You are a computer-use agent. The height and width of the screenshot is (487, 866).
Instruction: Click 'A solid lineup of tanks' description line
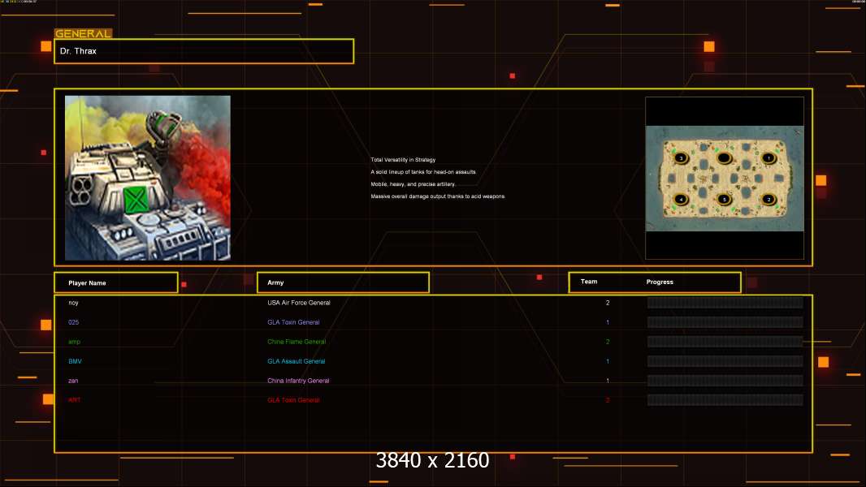(423, 171)
